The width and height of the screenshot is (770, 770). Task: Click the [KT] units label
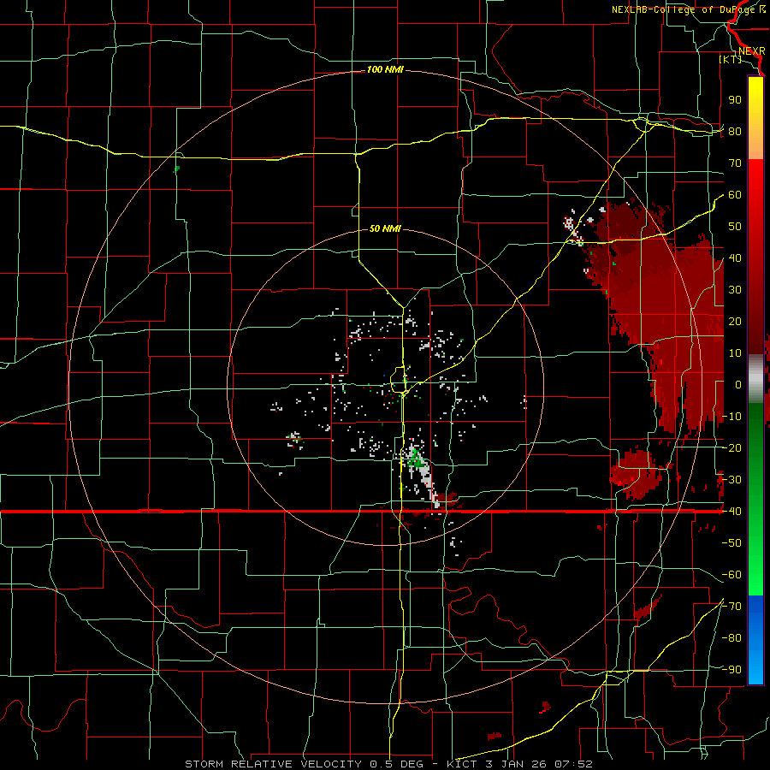[x=731, y=59]
